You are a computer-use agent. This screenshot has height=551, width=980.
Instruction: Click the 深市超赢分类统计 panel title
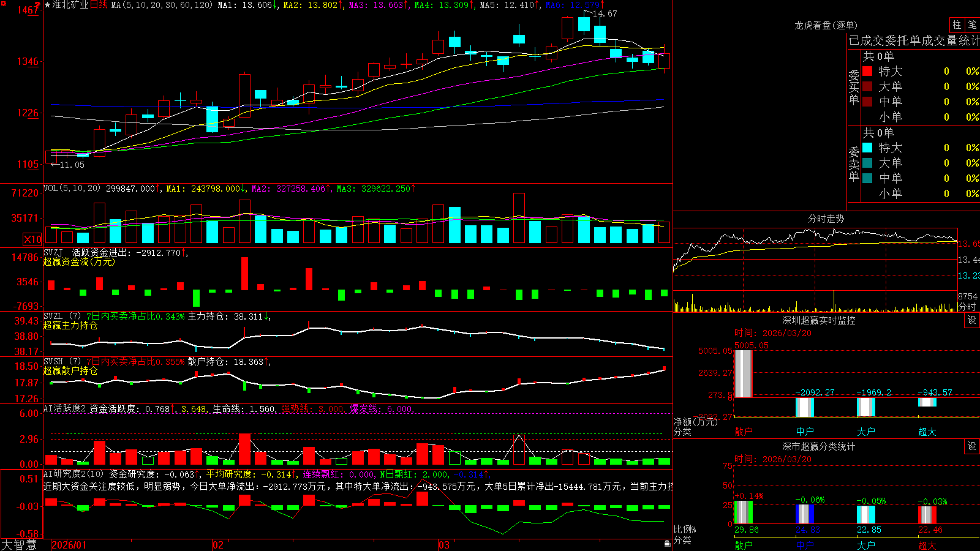click(x=819, y=446)
